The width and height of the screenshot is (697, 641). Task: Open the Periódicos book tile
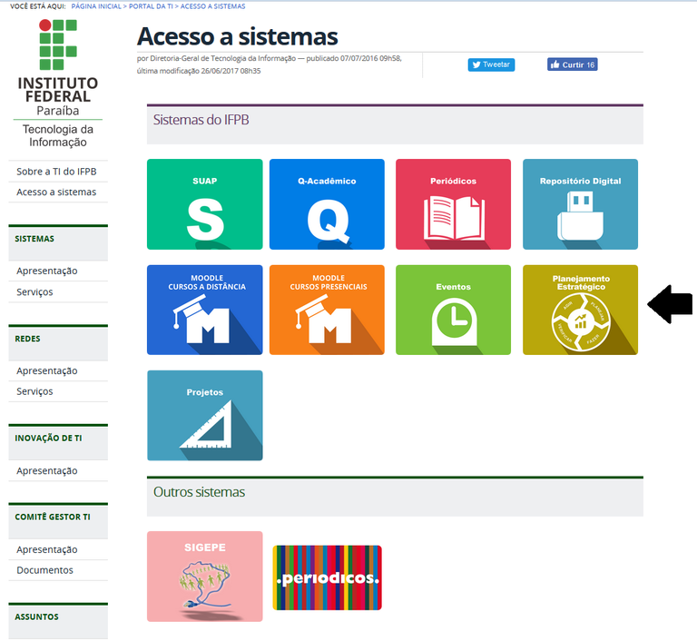coord(453,204)
